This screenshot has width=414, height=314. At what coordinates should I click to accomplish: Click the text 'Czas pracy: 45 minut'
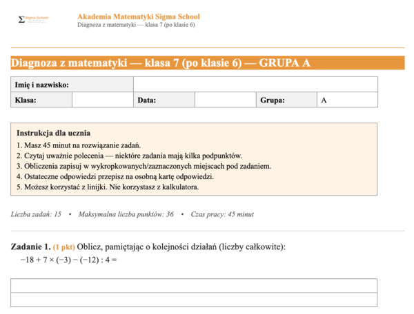pos(222,214)
